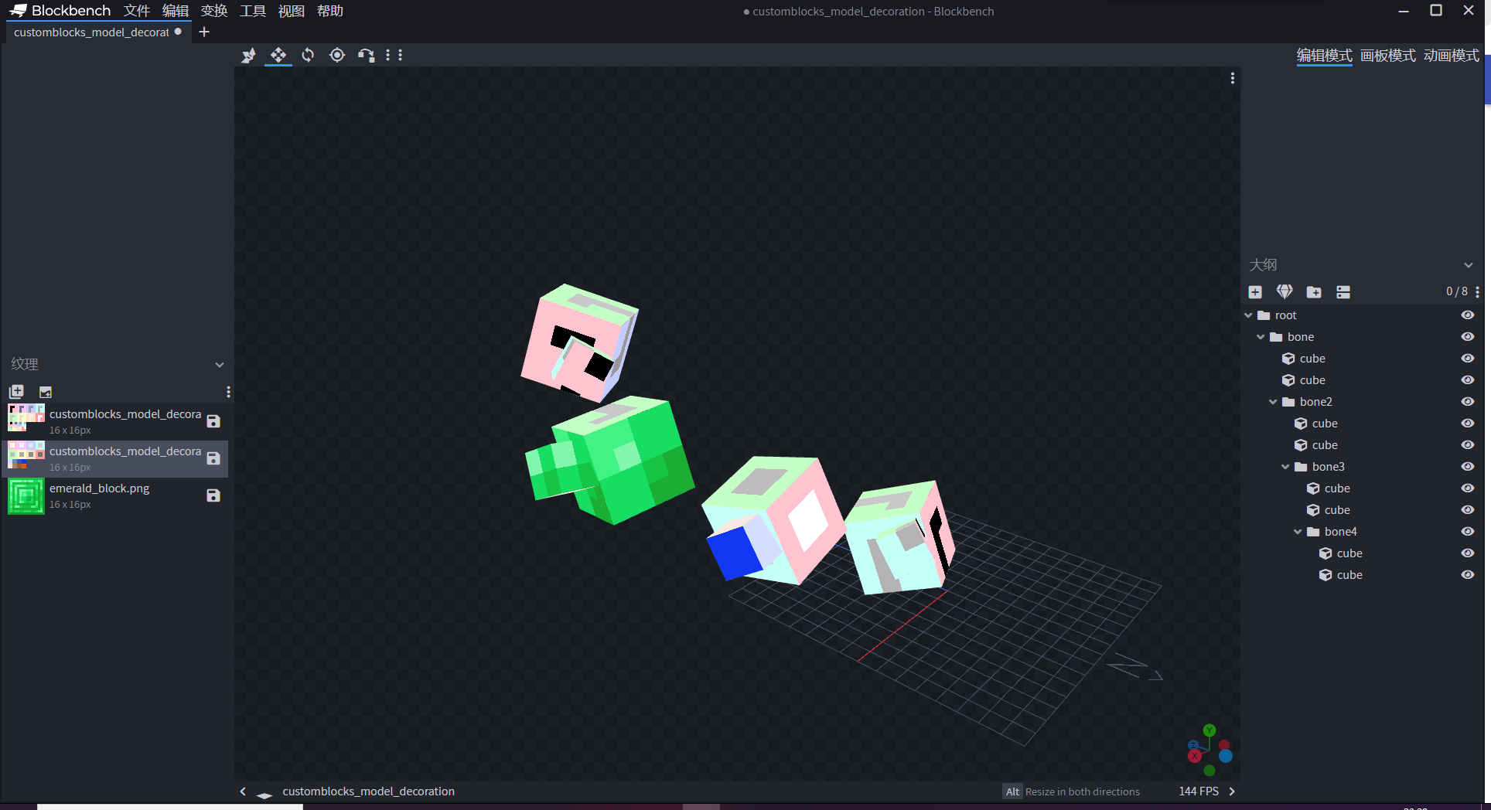Toggle visibility of bone4 group
The image size is (1491, 810).
1467,532
